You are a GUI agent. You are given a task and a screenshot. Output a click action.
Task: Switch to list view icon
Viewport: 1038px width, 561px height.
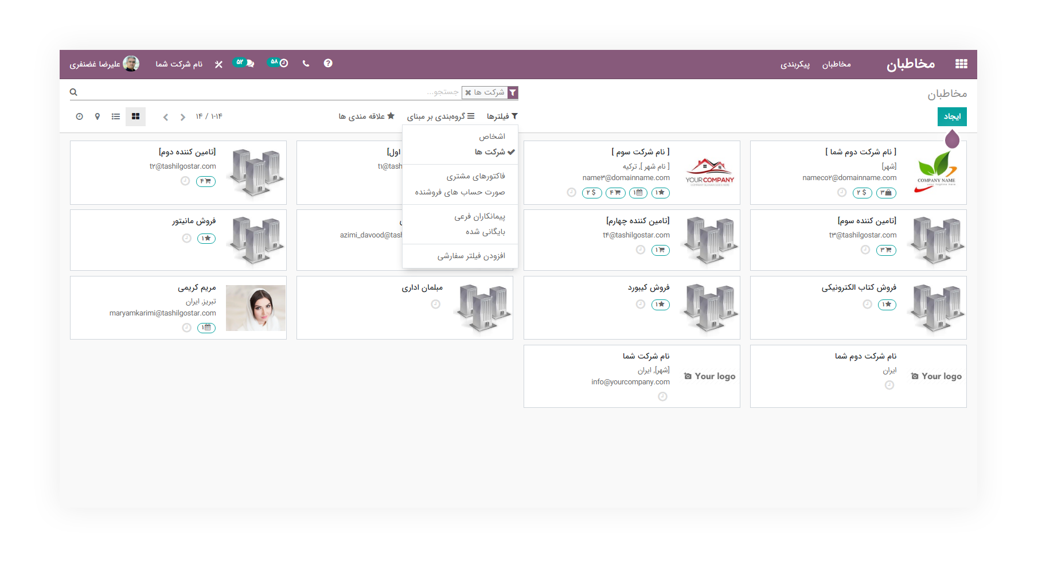point(116,116)
